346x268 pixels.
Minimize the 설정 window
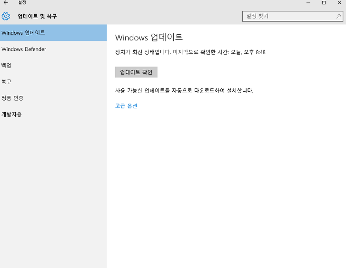308,3
